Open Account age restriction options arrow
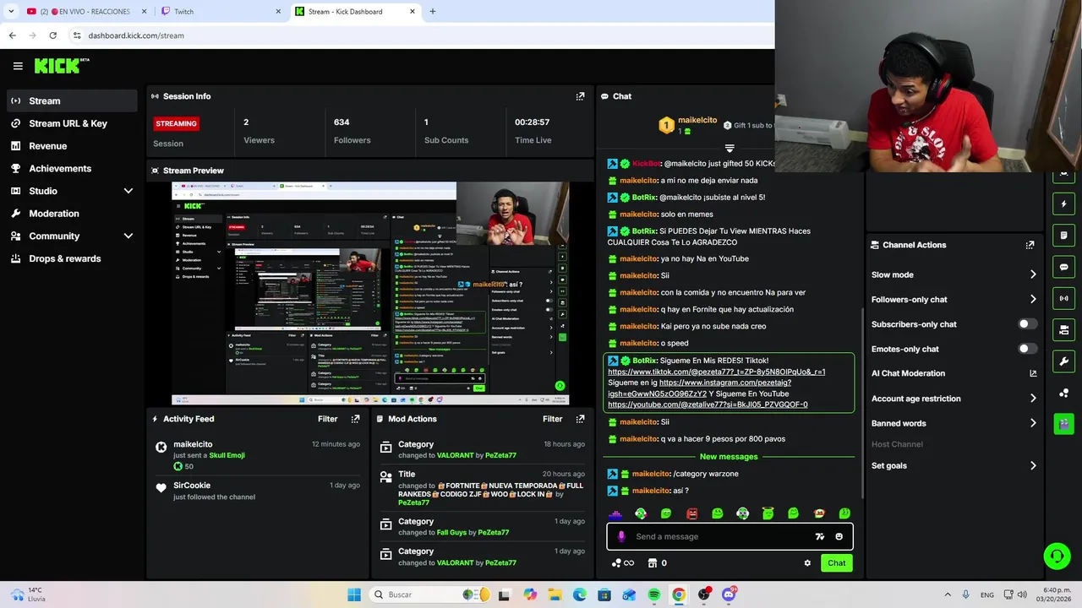This screenshot has width=1082, height=608. click(1033, 399)
